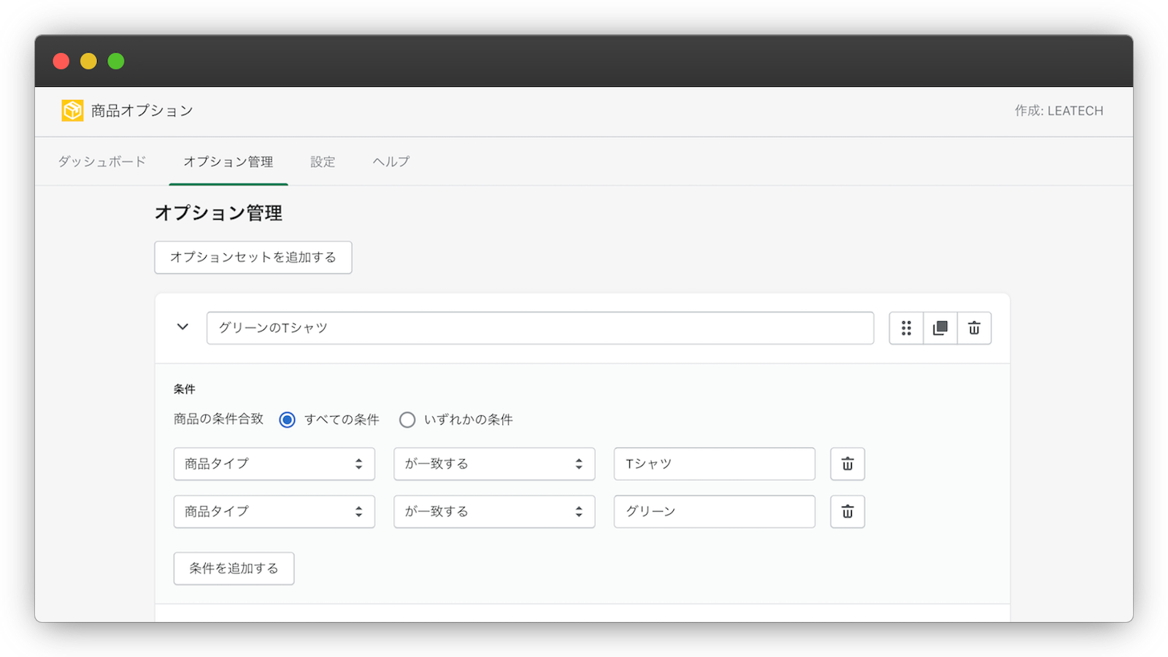Close the window with the red button
The image size is (1168, 657).
click(x=61, y=61)
